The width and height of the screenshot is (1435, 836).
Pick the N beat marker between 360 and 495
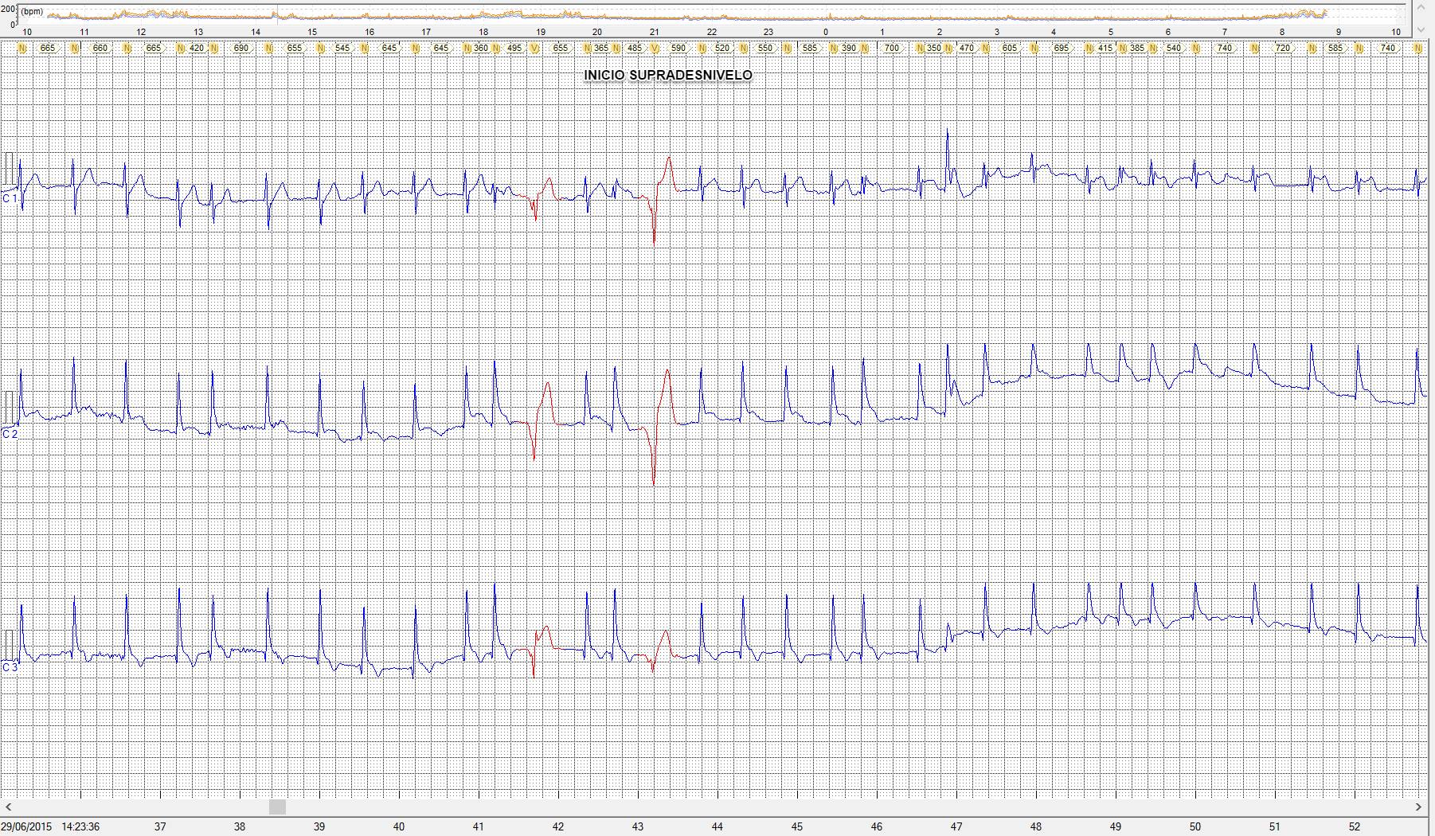click(x=495, y=48)
